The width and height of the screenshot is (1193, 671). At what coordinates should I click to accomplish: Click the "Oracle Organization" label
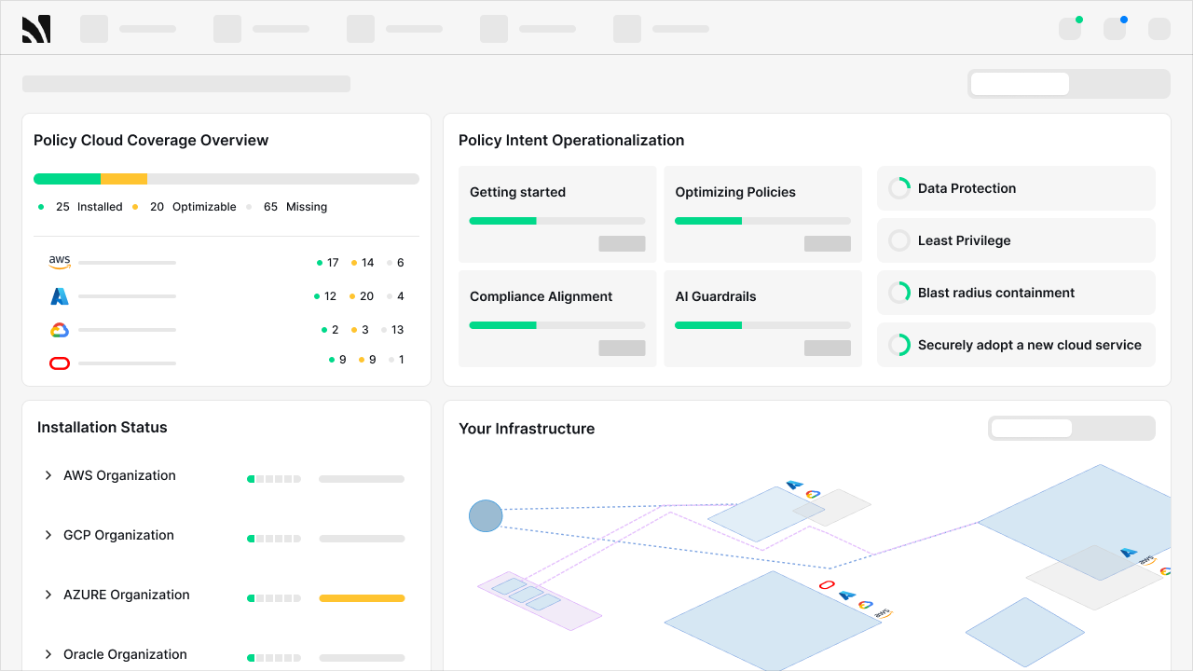(125, 654)
